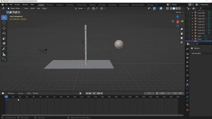Select the Transform tool
212x119 pixels.
tap(4, 43)
